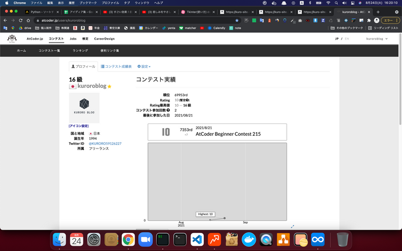Reload the page with the refresh icon
Image resolution: width=402 pixels, height=251 pixels.
click(20, 20)
